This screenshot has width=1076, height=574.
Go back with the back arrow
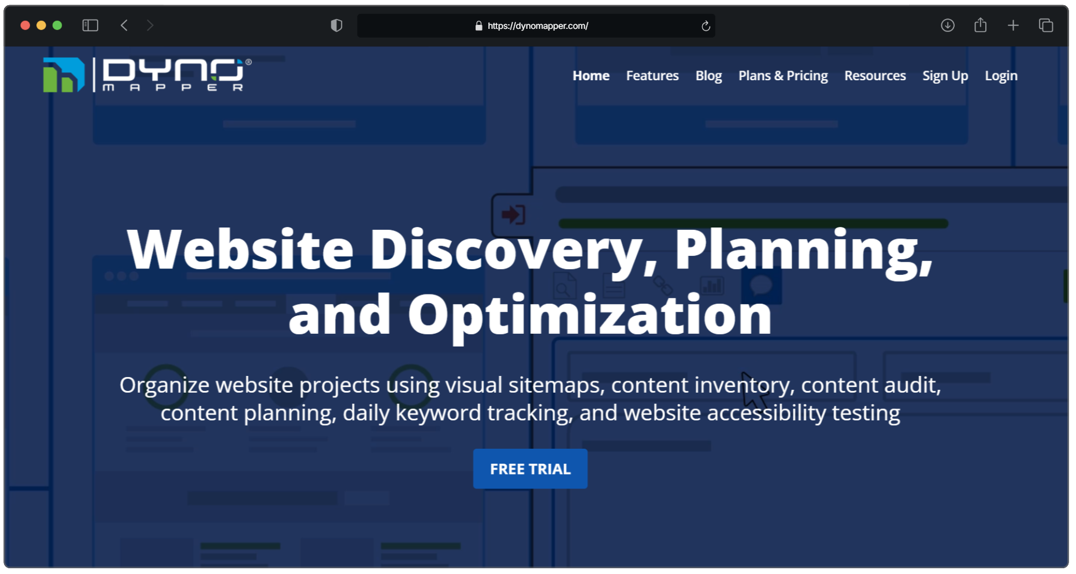[124, 25]
